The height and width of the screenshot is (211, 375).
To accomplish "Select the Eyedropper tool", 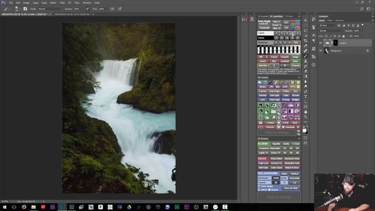I will tap(305, 46).
